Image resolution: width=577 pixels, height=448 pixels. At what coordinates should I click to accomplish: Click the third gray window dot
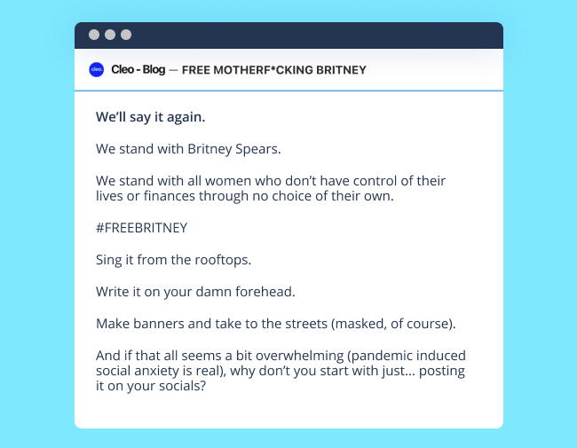click(126, 35)
